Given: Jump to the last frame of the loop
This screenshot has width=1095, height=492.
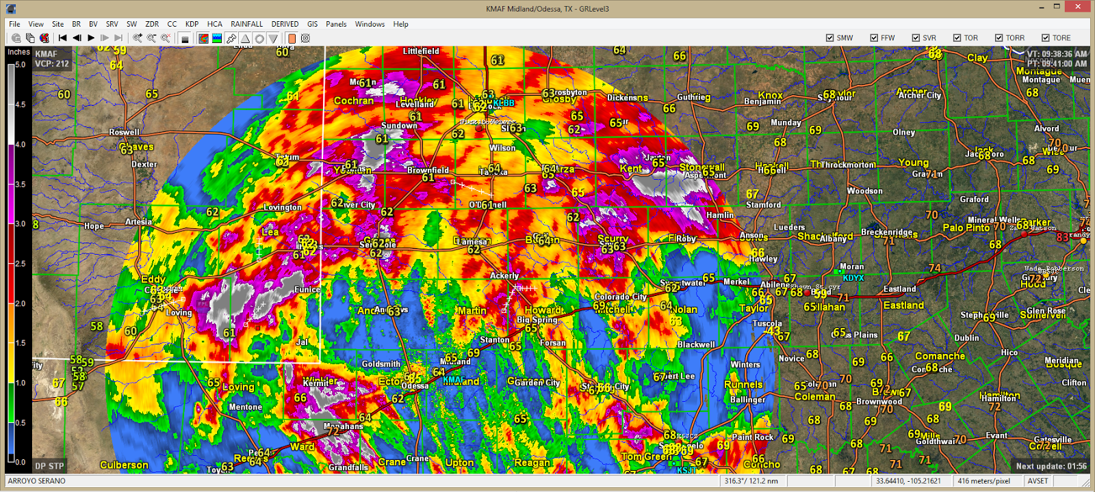Looking at the screenshot, I should coord(118,38).
